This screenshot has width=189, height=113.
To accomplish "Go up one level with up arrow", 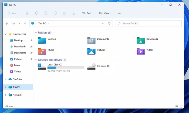I will pyautogui.click(x=25, y=24).
